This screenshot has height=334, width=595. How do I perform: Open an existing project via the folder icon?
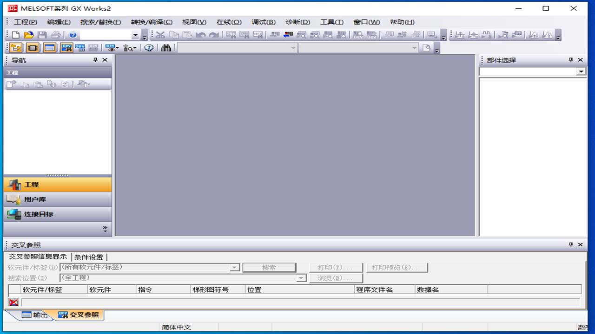[28, 35]
